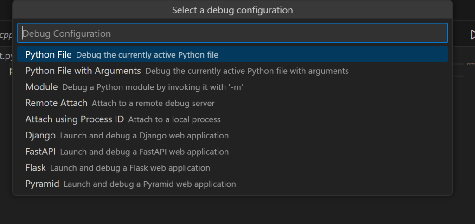475x224 pixels.
Task: Choose Python File with Arguments option
Action: [x=232, y=71]
